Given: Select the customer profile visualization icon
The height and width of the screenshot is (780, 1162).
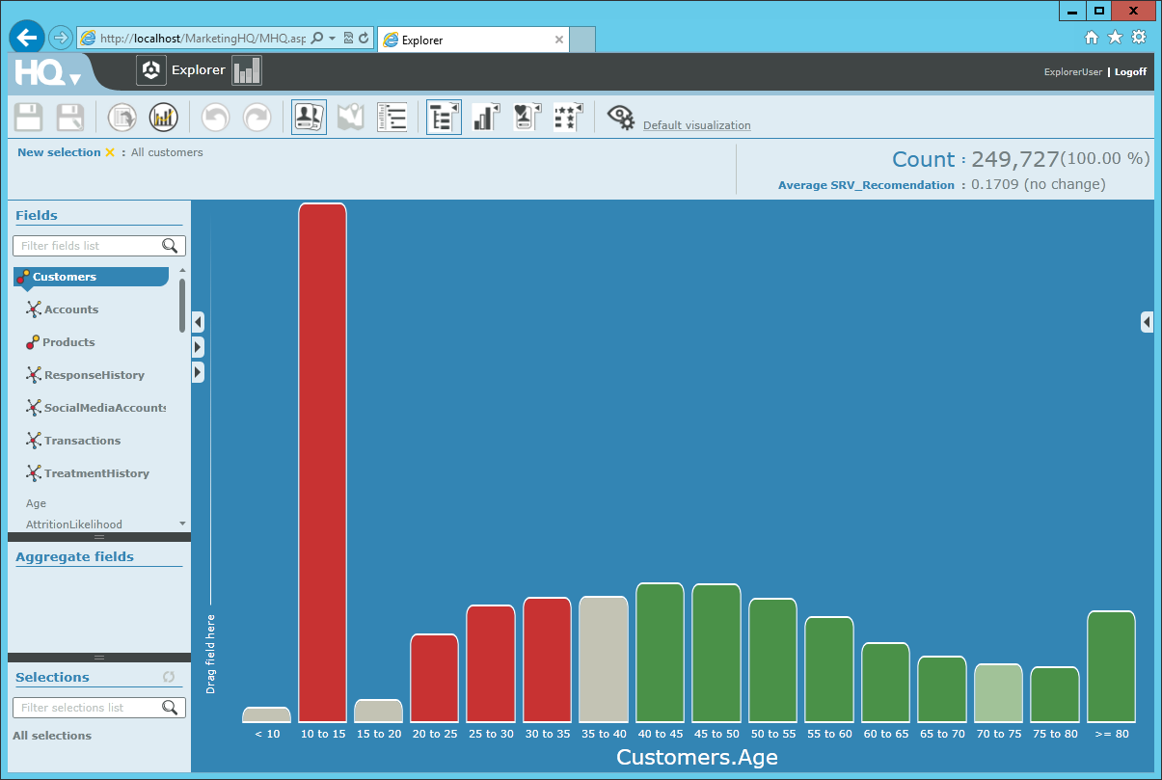Looking at the screenshot, I should click(309, 116).
